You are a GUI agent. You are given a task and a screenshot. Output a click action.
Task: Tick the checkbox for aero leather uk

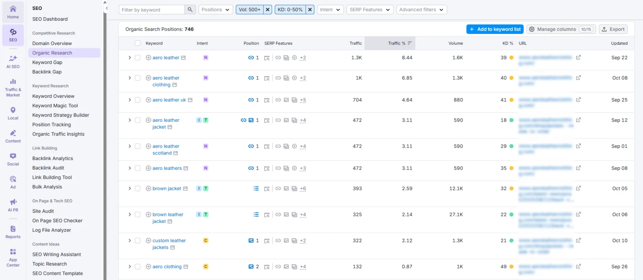[x=137, y=100]
